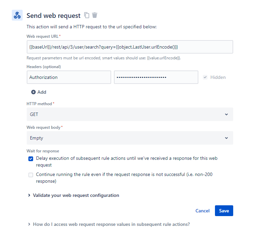Duplicate the Send web request action
This screenshot has width=267, height=238.
tap(87, 15)
